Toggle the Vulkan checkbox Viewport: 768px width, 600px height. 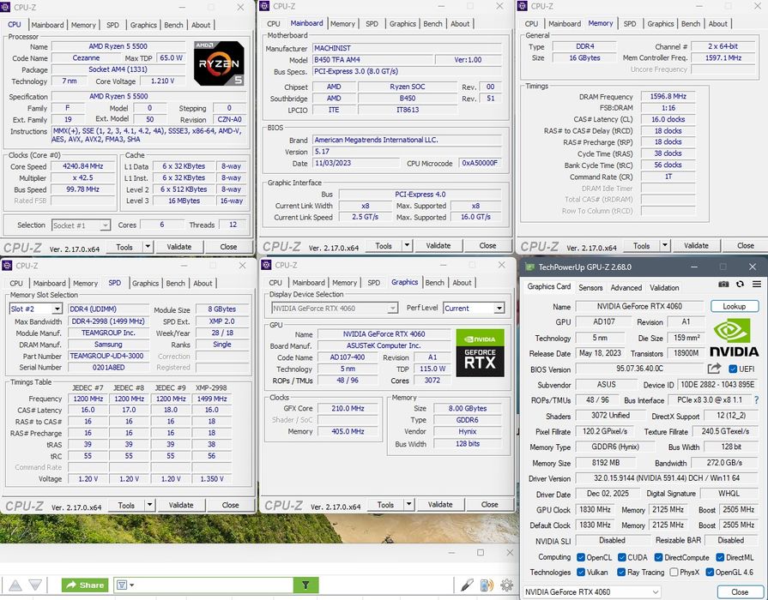[581, 572]
